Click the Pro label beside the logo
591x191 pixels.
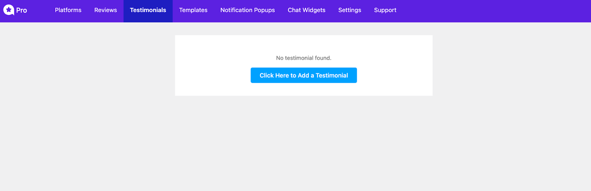(21, 10)
